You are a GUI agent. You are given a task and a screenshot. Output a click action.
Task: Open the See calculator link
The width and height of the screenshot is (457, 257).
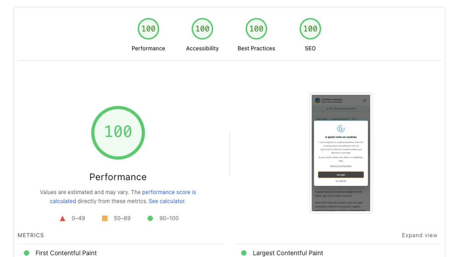pyautogui.click(x=166, y=201)
